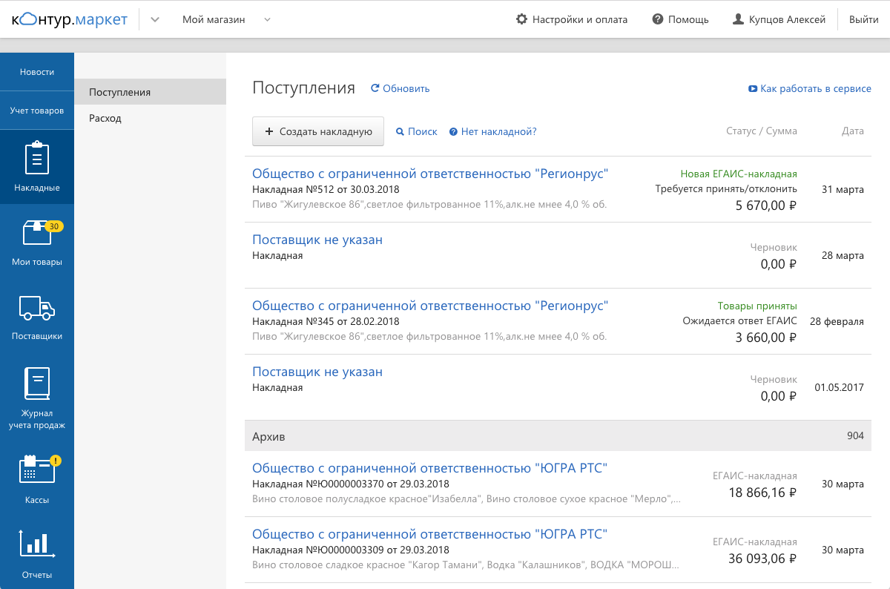Image resolution: width=890 pixels, height=589 pixels.
Task: Click the 36 093,06 ₽ amount
Action: [762, 559]
